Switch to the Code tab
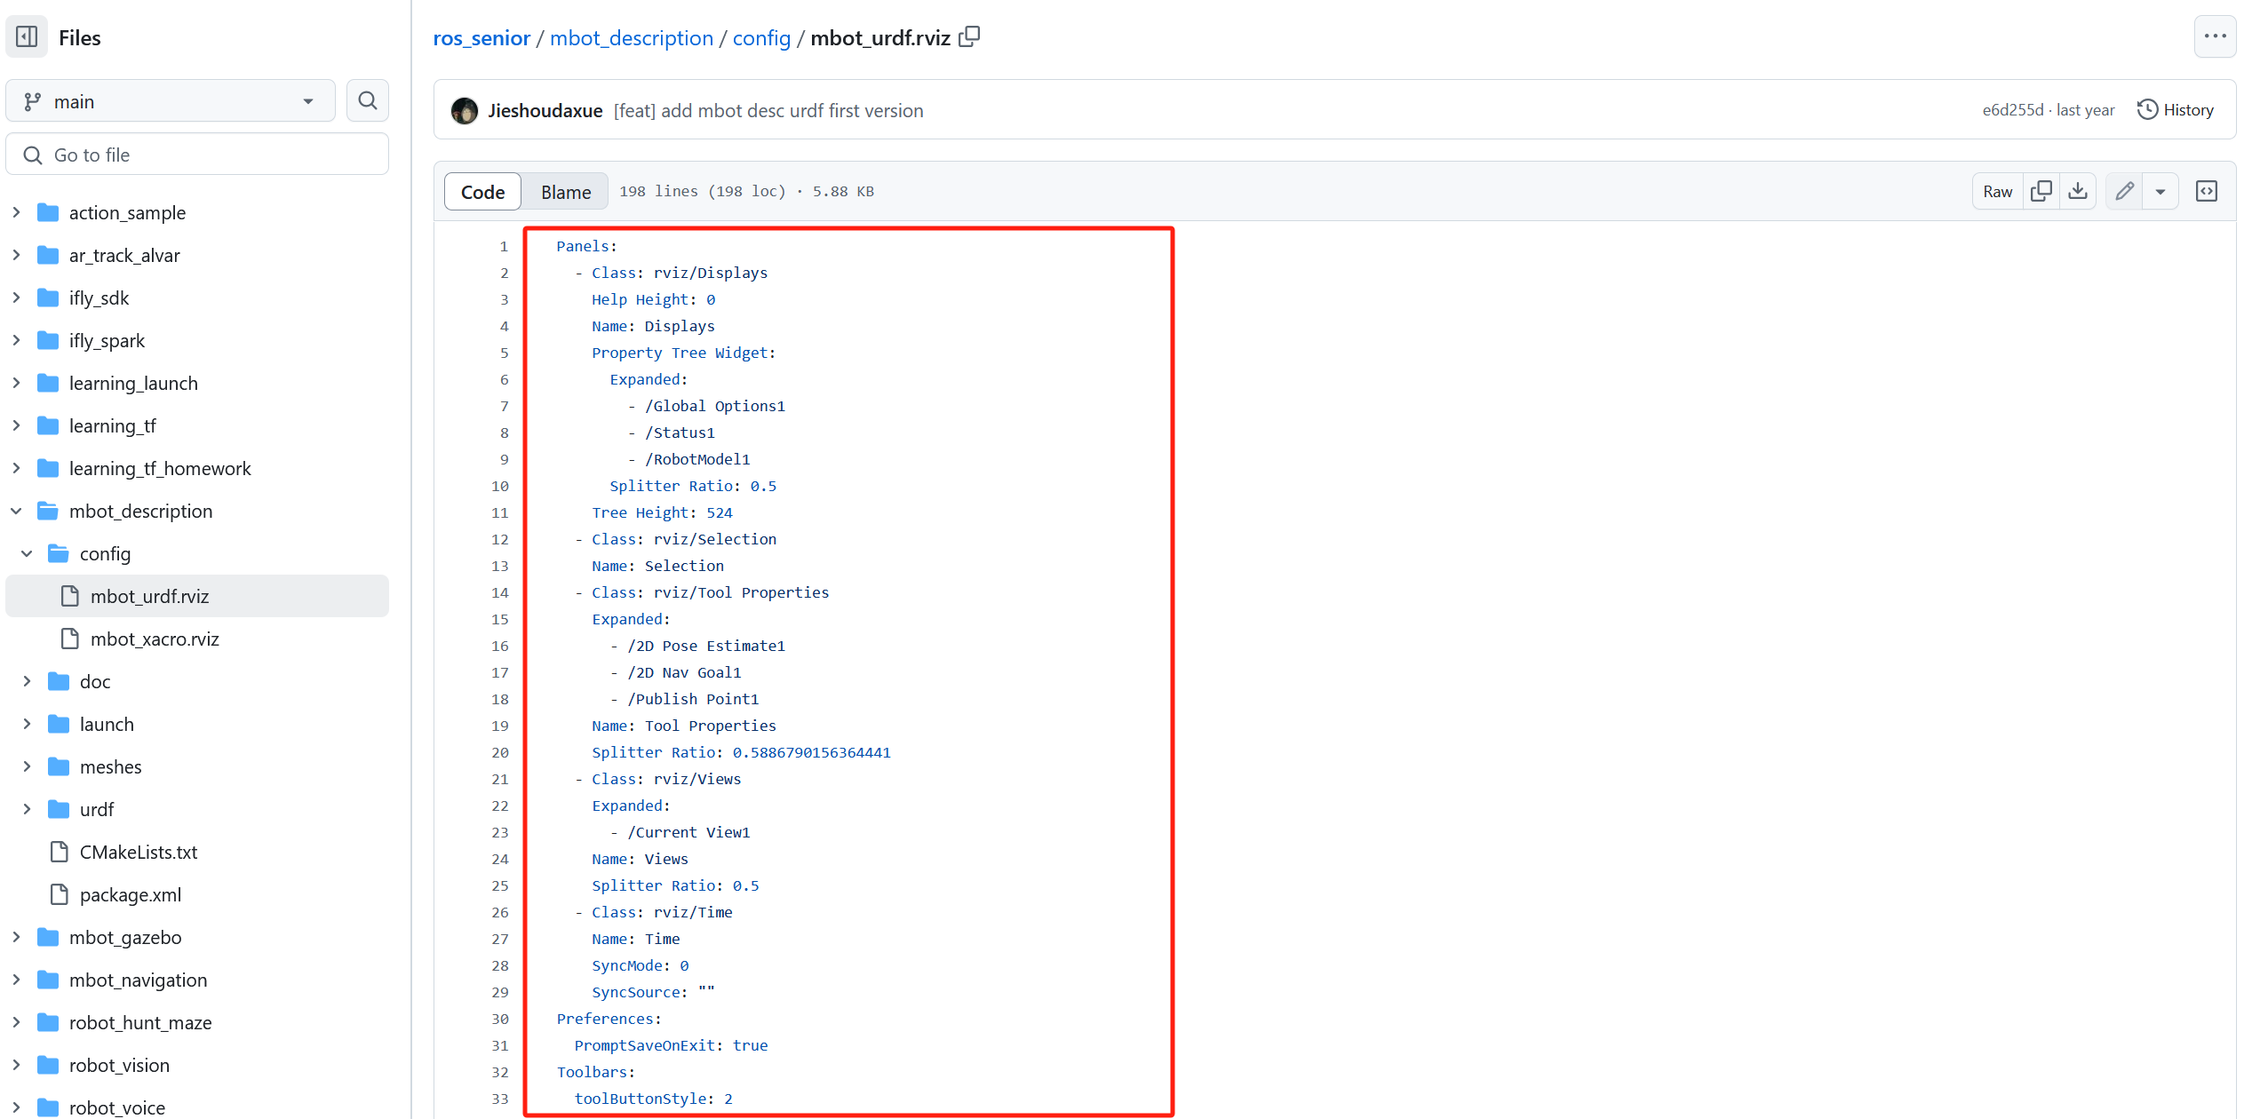Viewport: 2252px width, 1119px height. click(x=482, y=190)
